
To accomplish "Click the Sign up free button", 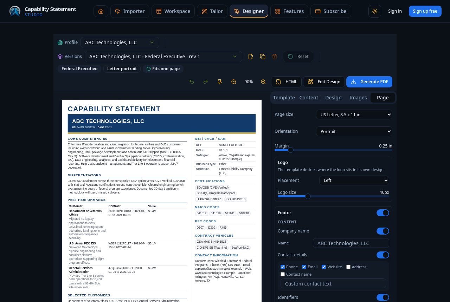I will pyautogui.click(x=425, y=11).
